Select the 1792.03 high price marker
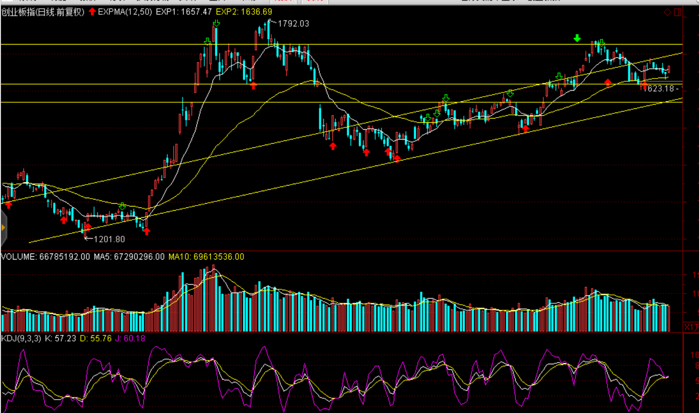This screenshot has height=413, width=699. coord(293,24)
